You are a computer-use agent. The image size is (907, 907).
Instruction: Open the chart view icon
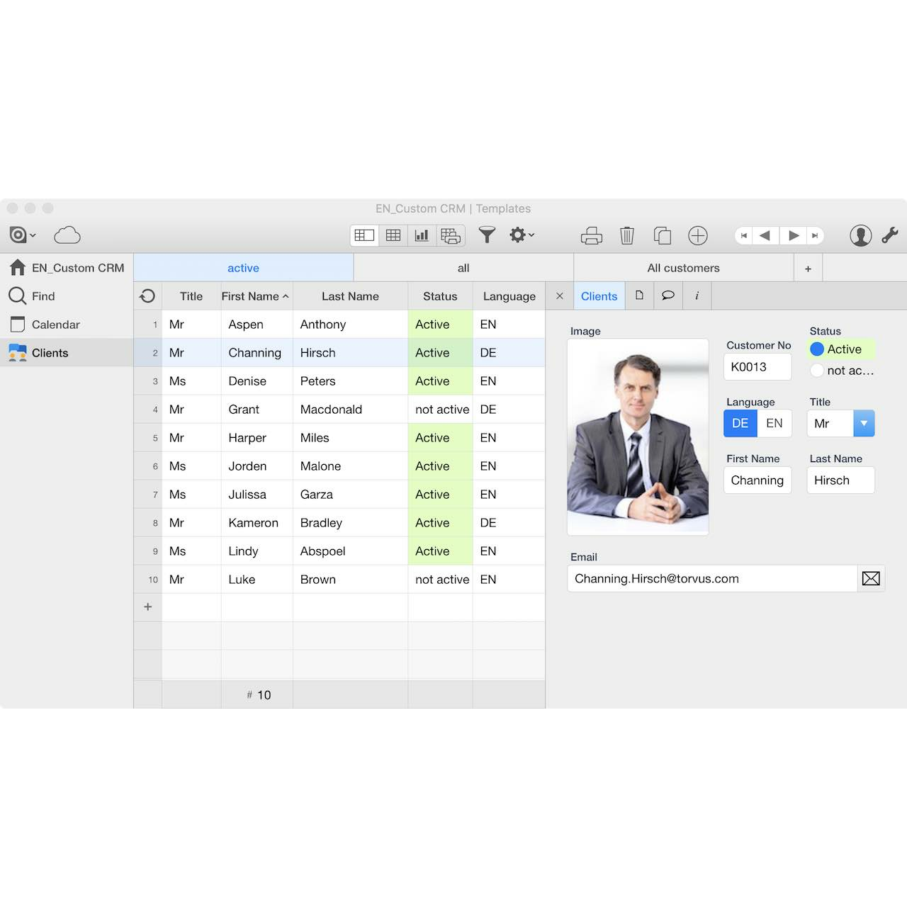click(421, 235)
